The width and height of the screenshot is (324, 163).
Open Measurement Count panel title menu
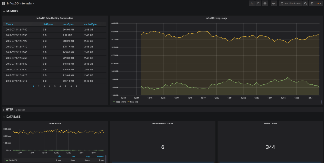[x=163, y=124]
